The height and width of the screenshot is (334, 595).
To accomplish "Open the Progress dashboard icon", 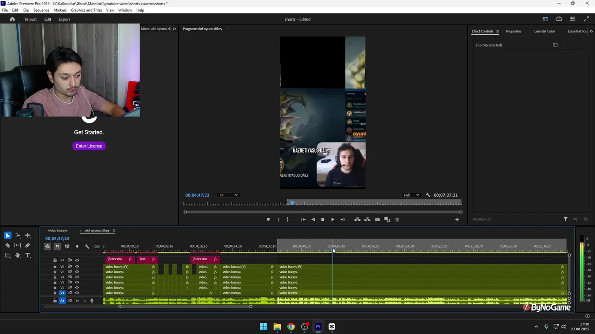I will [x=572, y=19].
